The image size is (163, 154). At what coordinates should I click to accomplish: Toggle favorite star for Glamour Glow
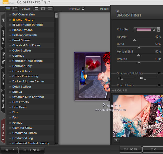10,128
